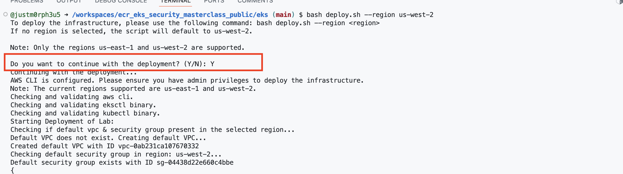This screenshot has height=174, width=623.
Task: Switch to the PROBLEMS tab
Action: tap(27, 1)
